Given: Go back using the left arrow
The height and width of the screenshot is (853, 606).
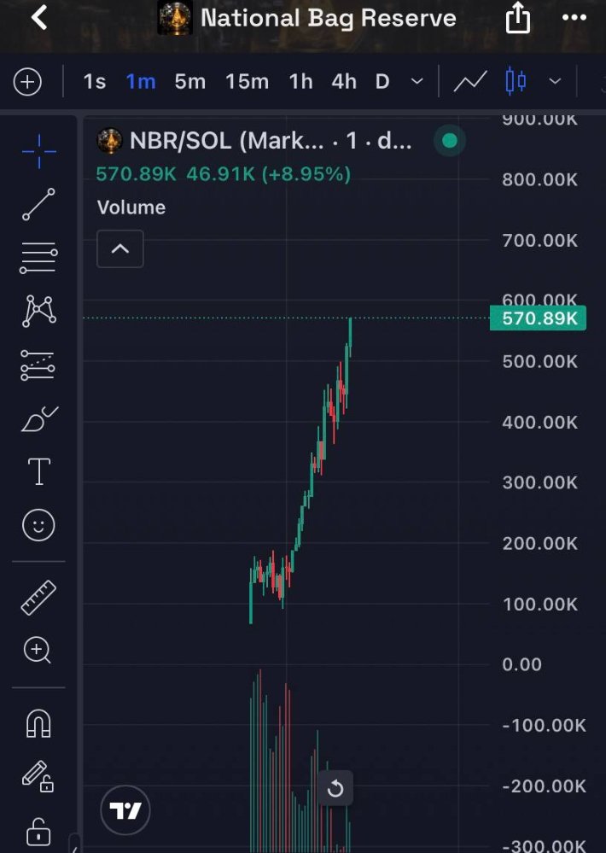Looking at the screenshot, I should tap(39, 17).
